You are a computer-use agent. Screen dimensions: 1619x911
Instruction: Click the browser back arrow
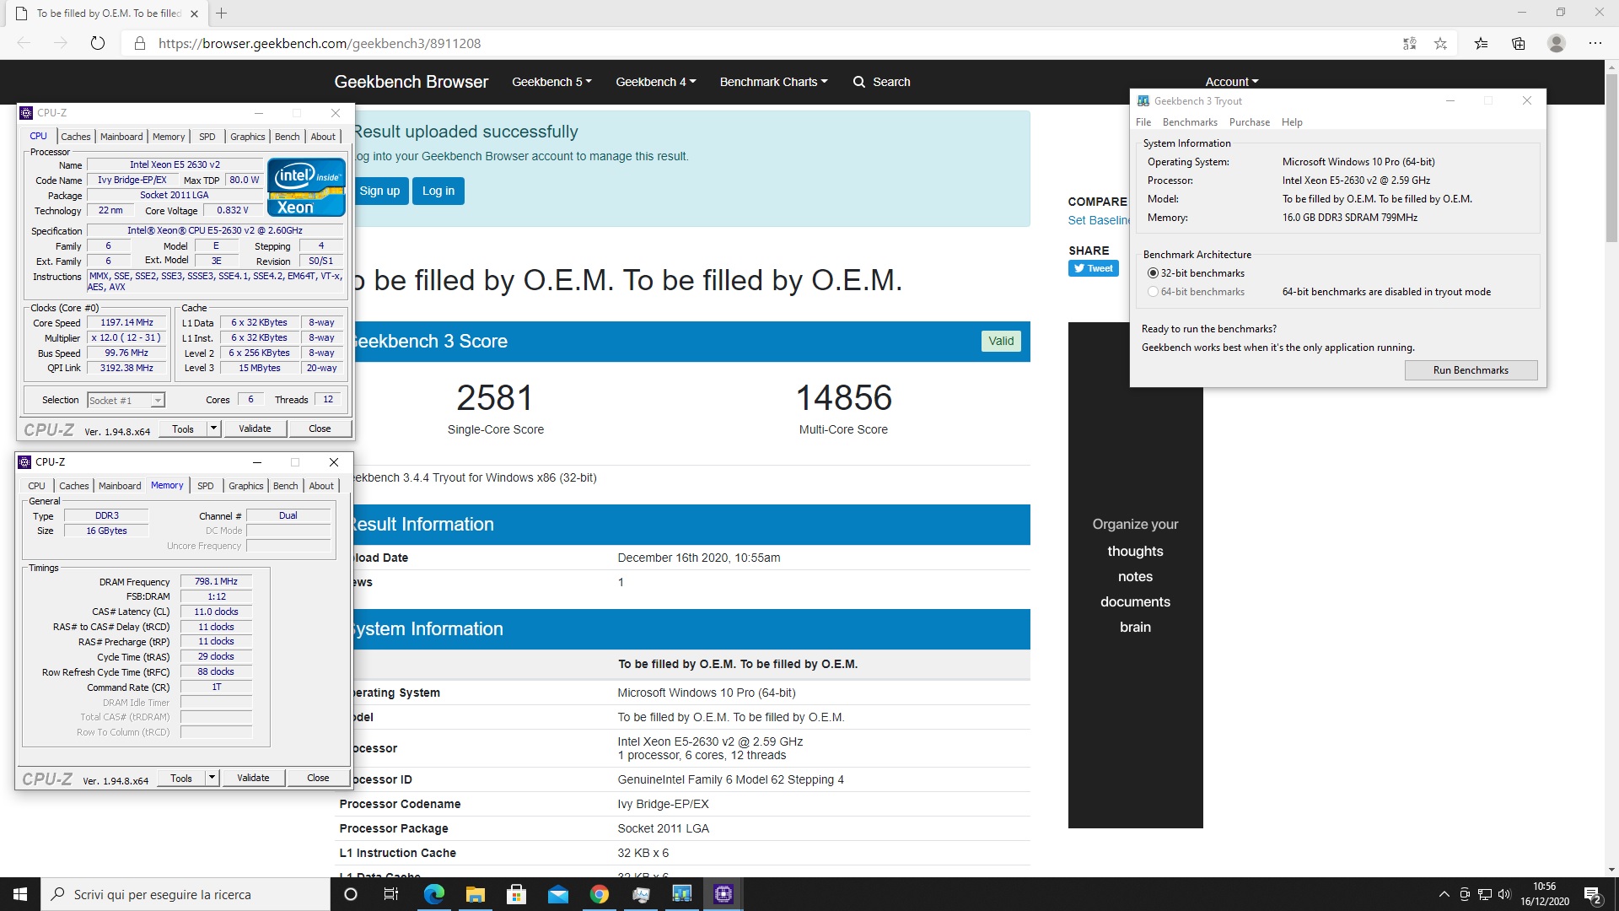pos(24,43)
